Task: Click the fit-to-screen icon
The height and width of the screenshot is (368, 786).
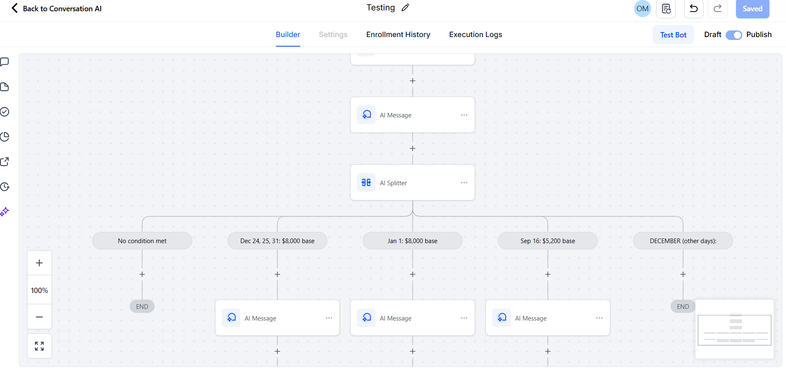Action: [40, 346]
